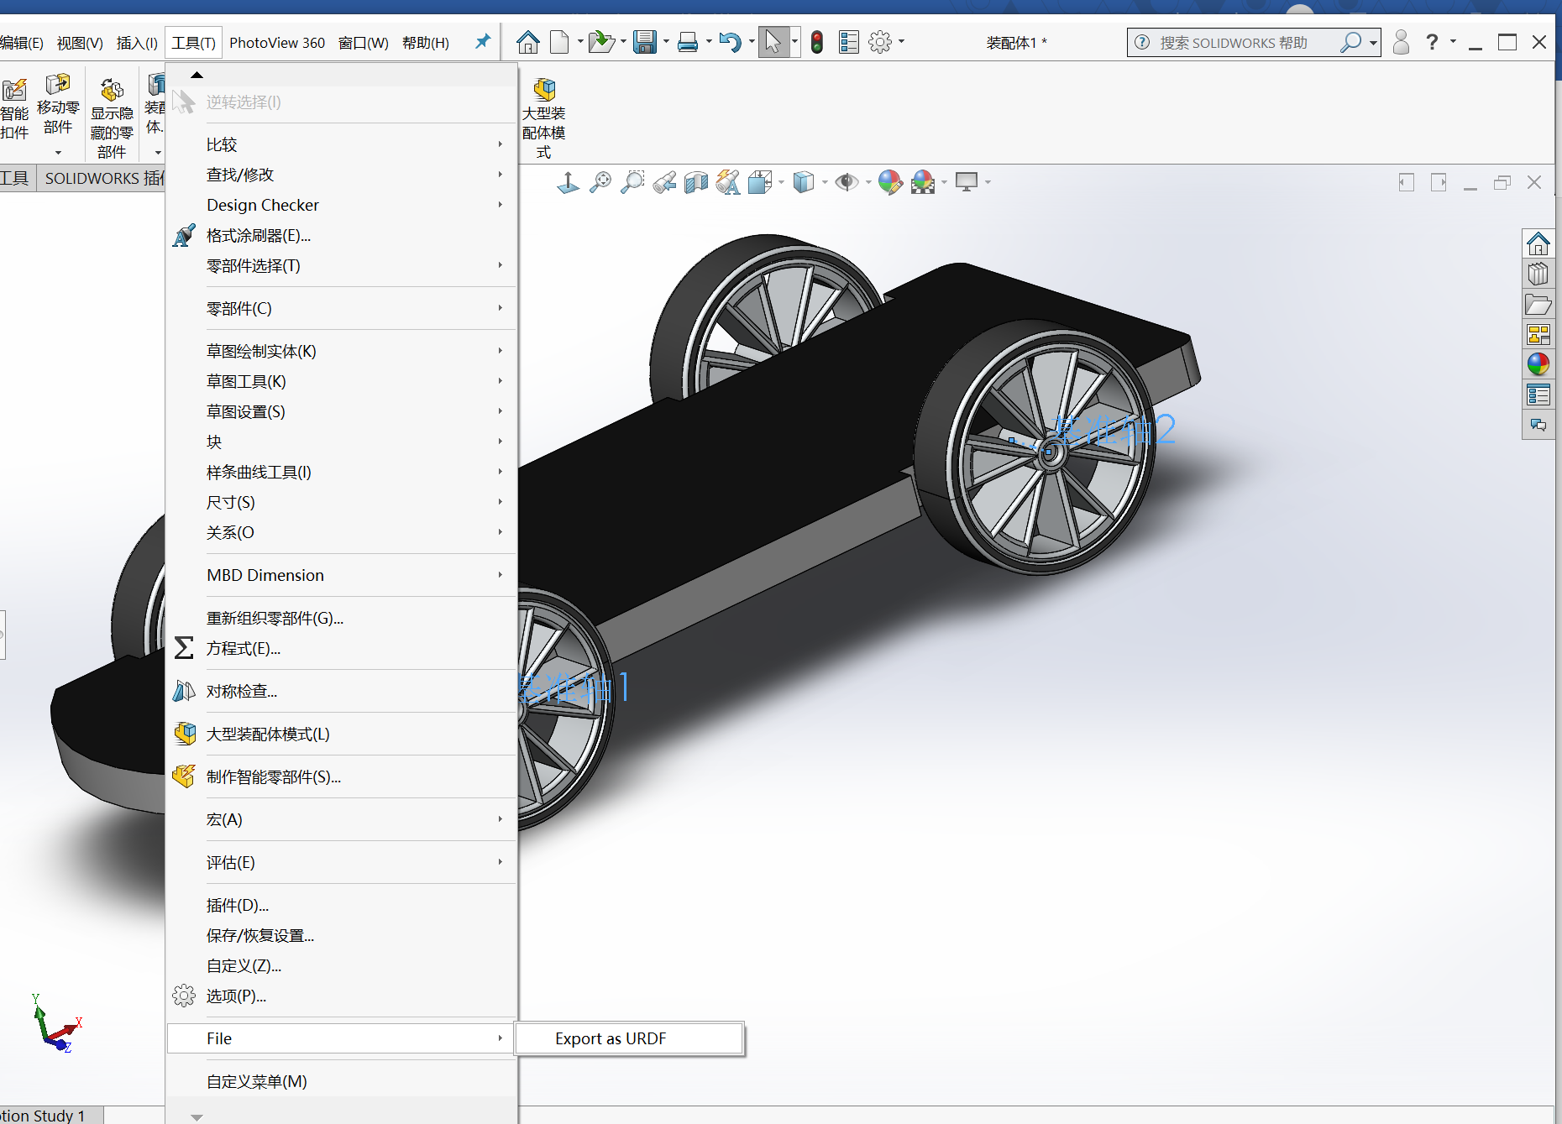Click 插件(D)... menu entry
Screen dimensions: 1562x1124
click(341, 905)
